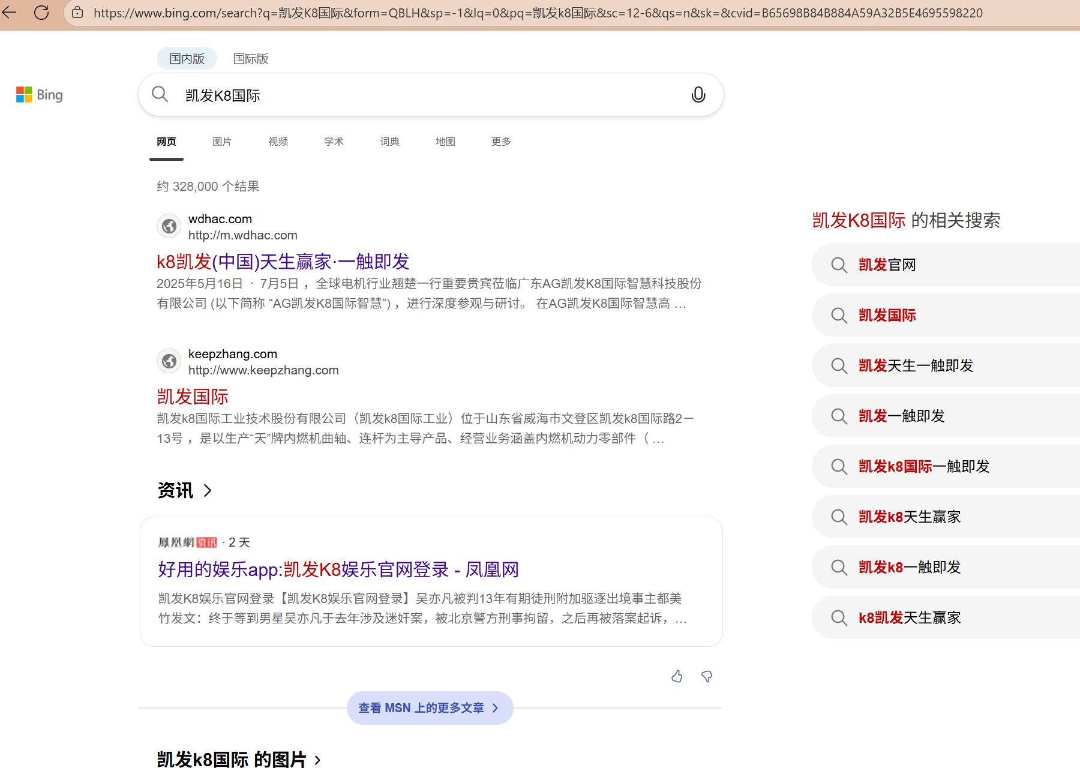This screenshot has height=777, width=1080.
Task: Open news article 好用的娱乐app 凤凰网
Action: (338, 569)
